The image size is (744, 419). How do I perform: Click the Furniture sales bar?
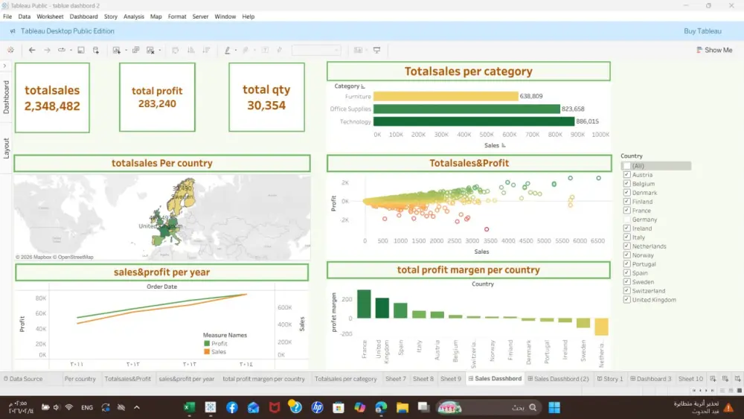click(446, 96)
